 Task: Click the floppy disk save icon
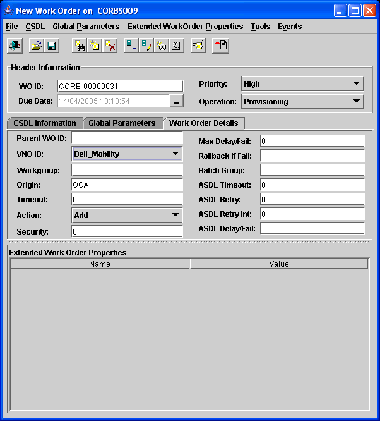pos(52,46)
